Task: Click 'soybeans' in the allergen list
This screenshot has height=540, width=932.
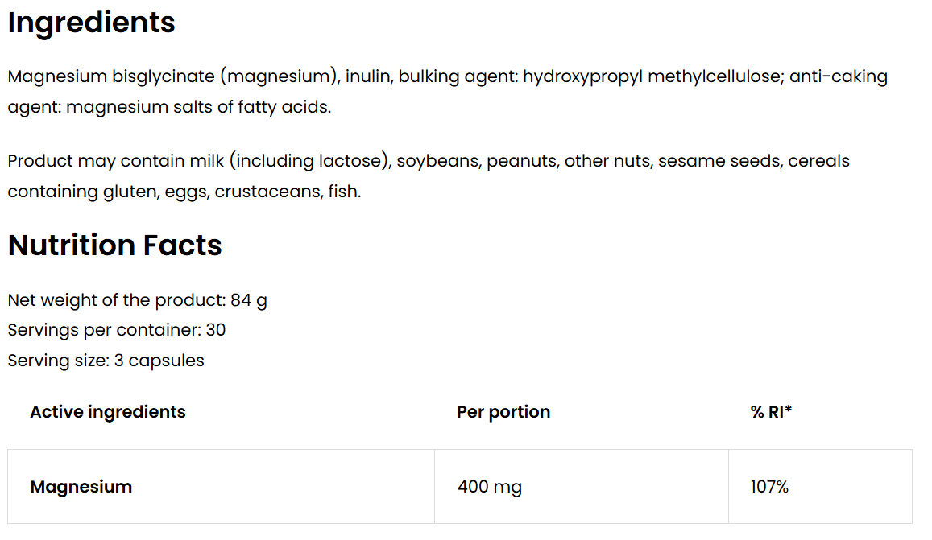Action: (437, 161)
